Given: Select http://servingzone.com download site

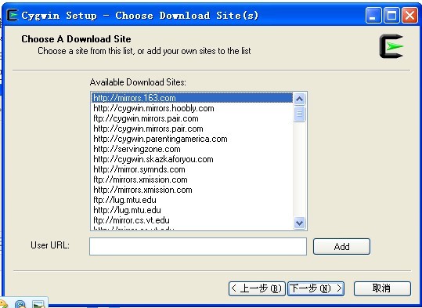Looking at the screenshot, I should coord(192,149).
